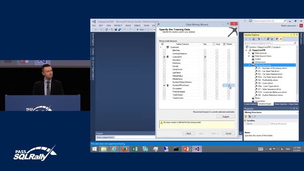Open the D4 - Profitability.dmm file
The height and width of the screenshot is (171, 304).
tap(268, 80)
